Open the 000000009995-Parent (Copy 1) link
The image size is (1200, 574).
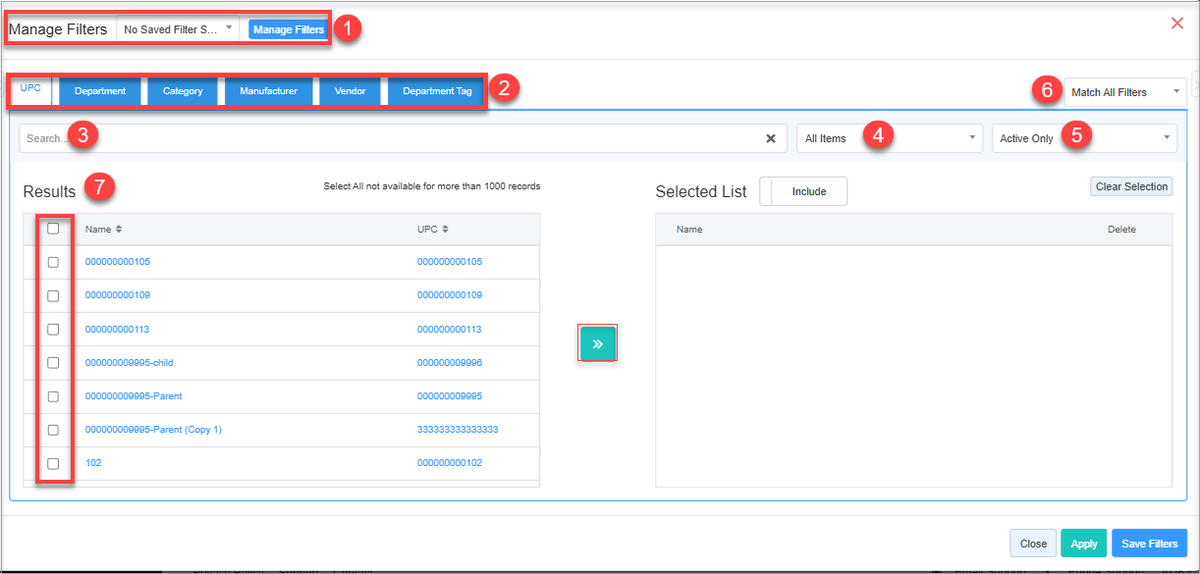153,430
